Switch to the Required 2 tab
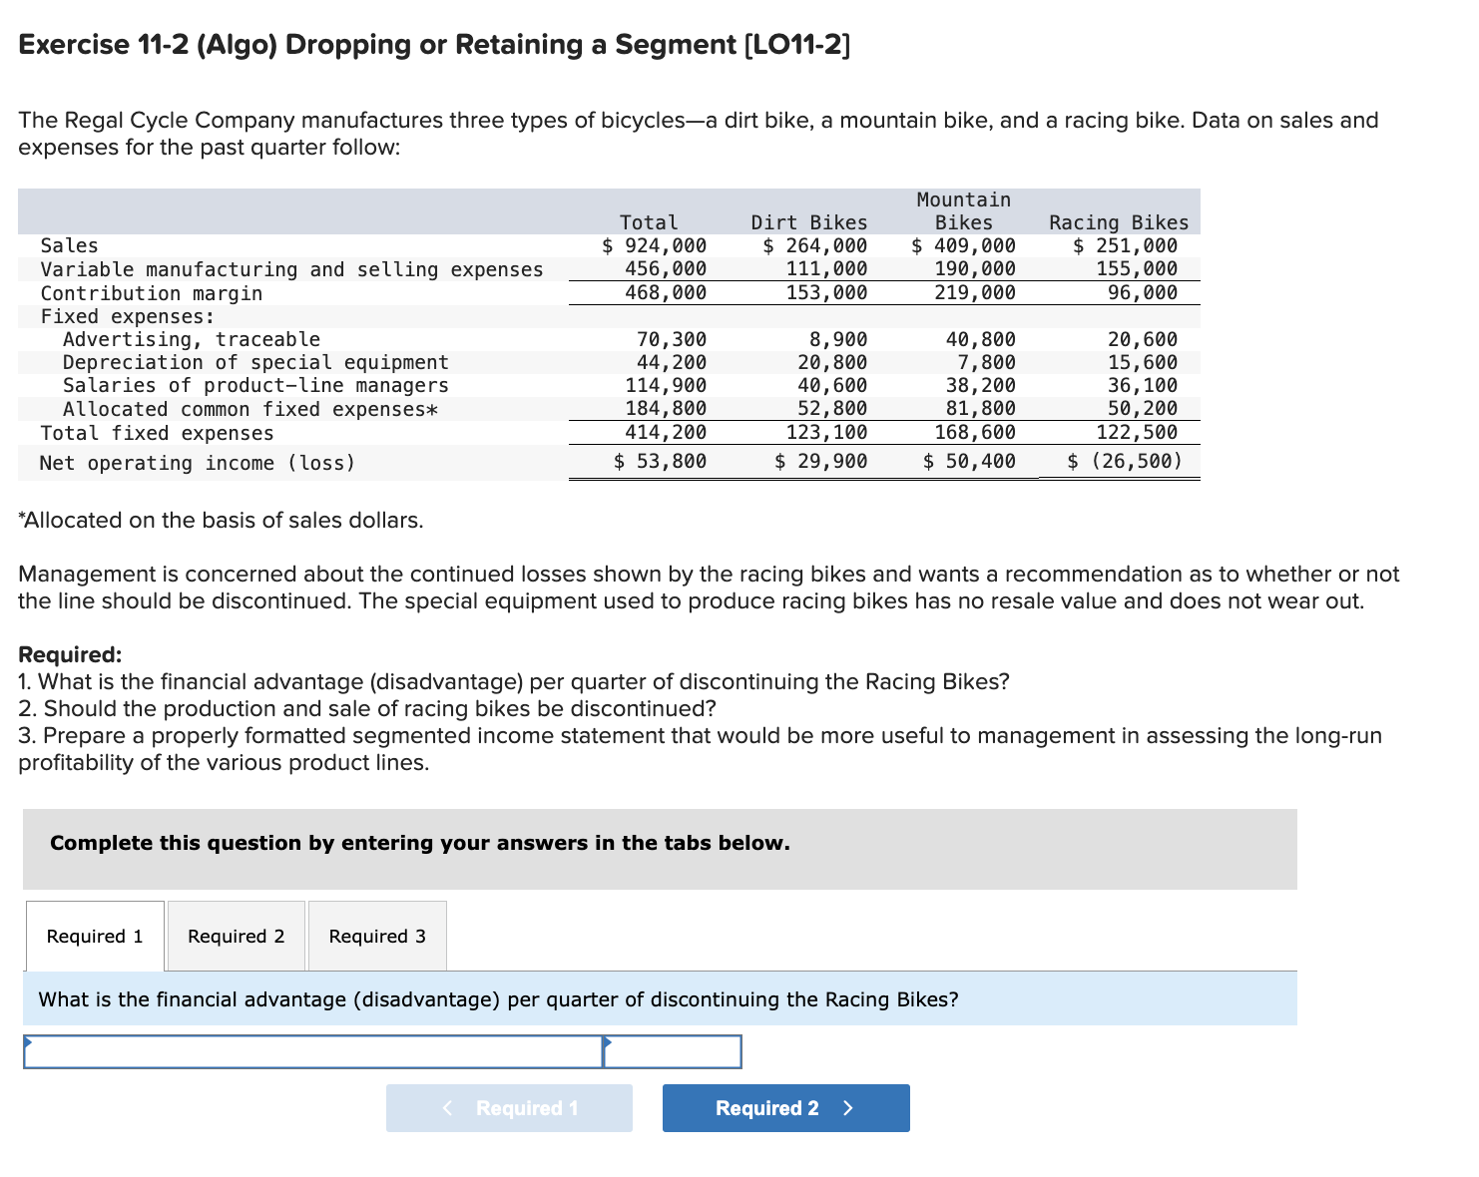 pyautogui.click(x=236, y=936)
